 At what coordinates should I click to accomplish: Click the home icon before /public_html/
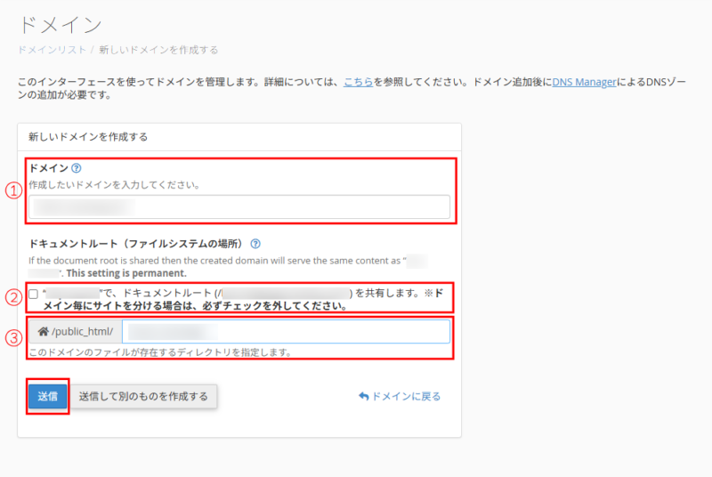click(43, 332)
